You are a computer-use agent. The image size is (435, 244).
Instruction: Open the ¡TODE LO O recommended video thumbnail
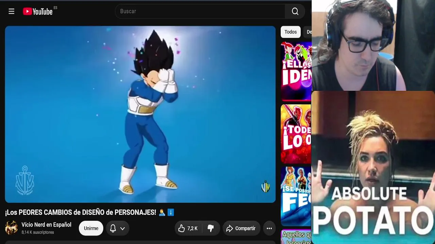[296, 134]
